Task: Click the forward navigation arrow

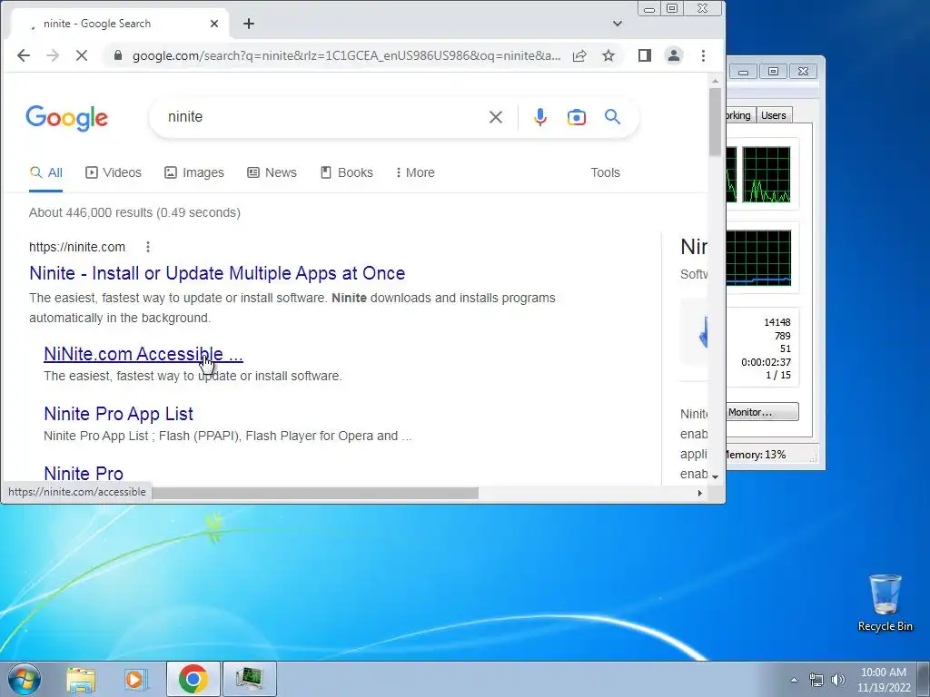Action: [x=53, y=55]
